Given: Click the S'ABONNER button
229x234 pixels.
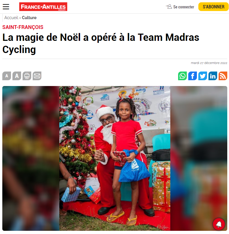Looking at the screenshot, I should (213, 7).
